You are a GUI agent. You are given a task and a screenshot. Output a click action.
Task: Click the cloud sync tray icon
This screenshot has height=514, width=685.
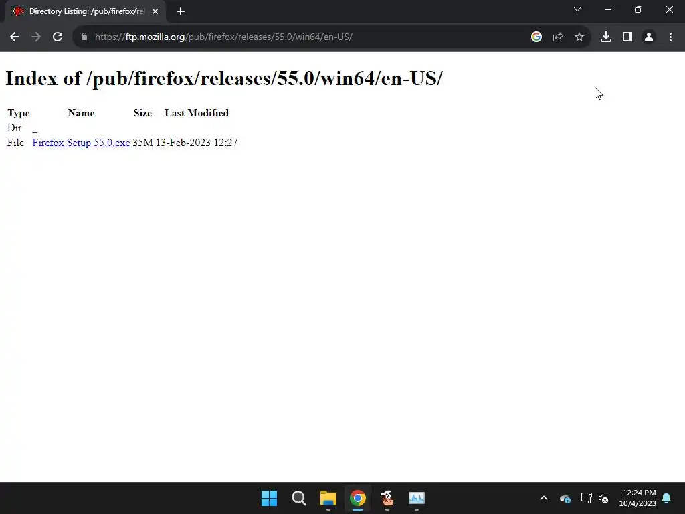point(565,498)
